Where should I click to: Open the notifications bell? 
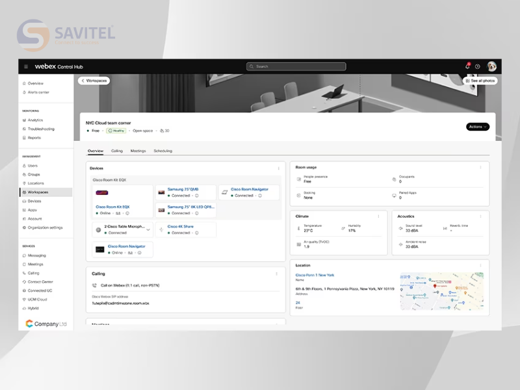tap(467, 66)
